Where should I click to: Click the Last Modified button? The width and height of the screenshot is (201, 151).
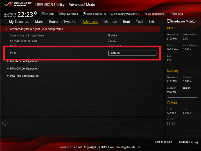pos(164,142)
